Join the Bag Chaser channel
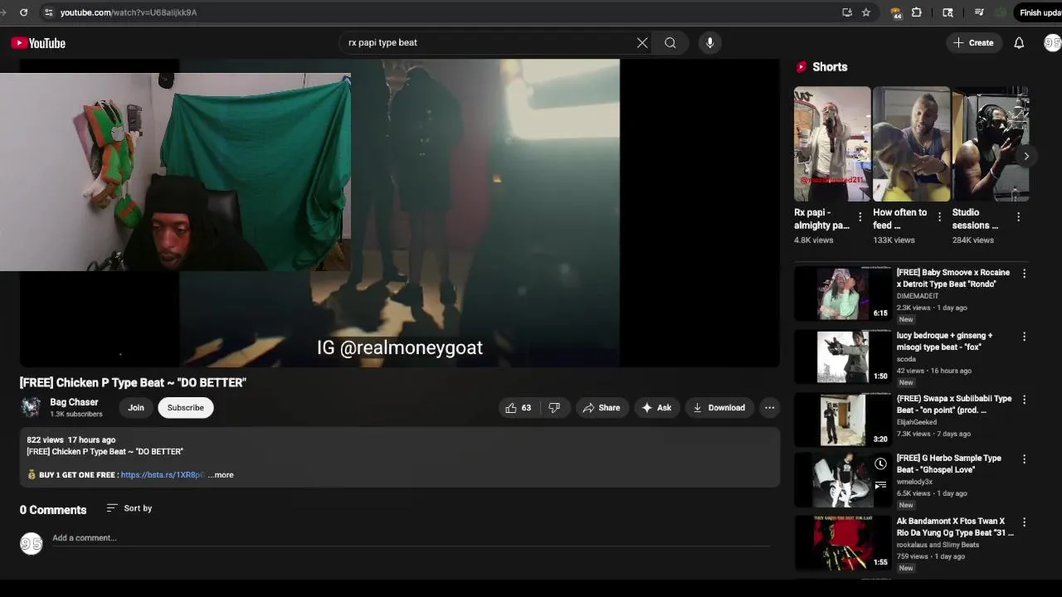1062x597 pixels. (136, 408)
